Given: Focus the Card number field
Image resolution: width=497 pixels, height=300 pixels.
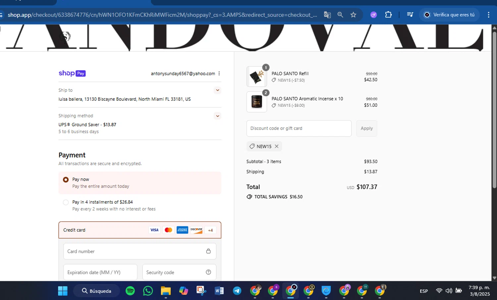Looking at the screenshot, I should point(139,251).
